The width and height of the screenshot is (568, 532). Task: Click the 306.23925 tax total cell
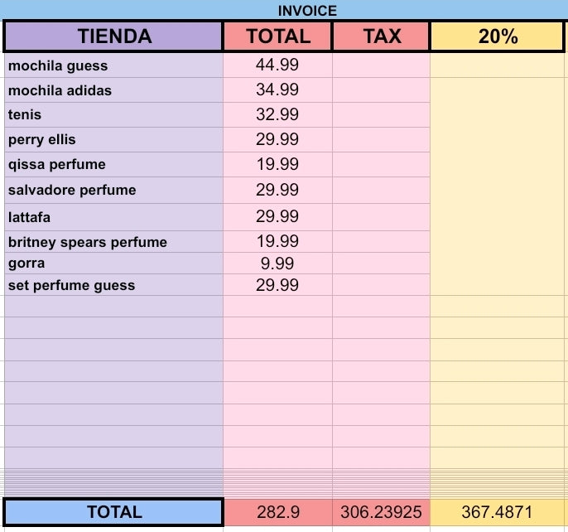pos(381,512)
